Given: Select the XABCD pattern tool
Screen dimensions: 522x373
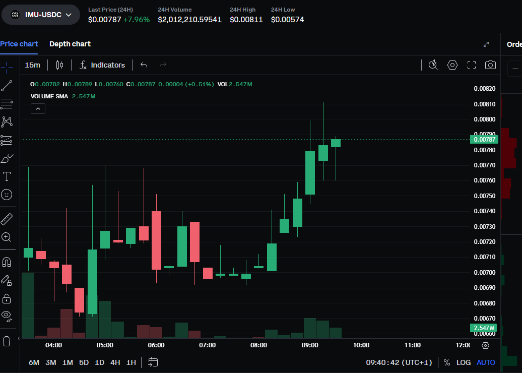Looking at the screenshot, I should point(7,122).
